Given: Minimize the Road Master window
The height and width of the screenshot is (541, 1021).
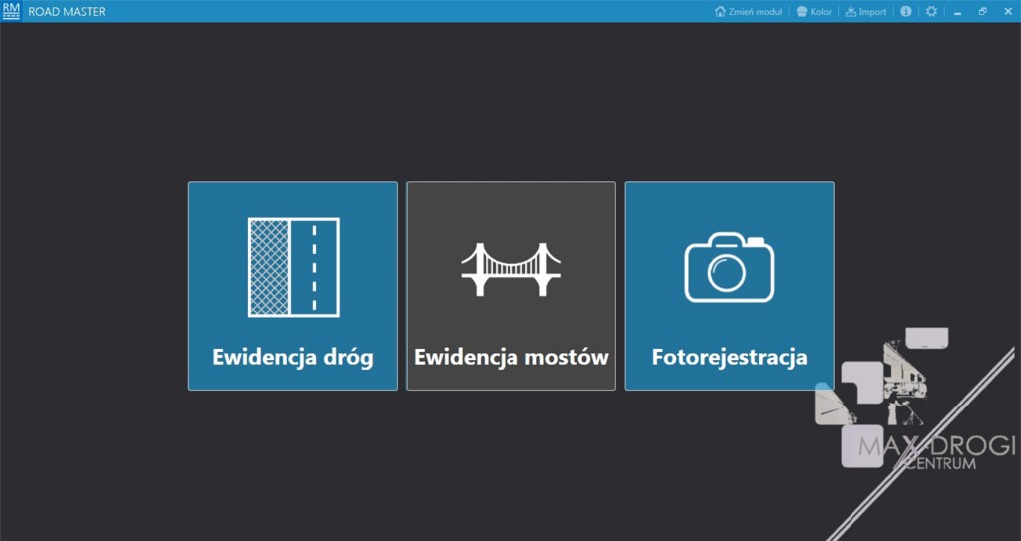Looking at the screenshot, I should point(958,12).
